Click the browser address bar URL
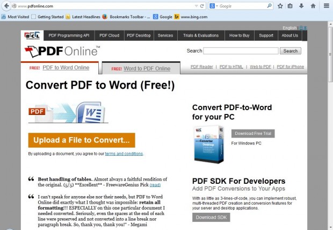The width and height of the screenshot is (333, 230). click(x=102, y=6)
